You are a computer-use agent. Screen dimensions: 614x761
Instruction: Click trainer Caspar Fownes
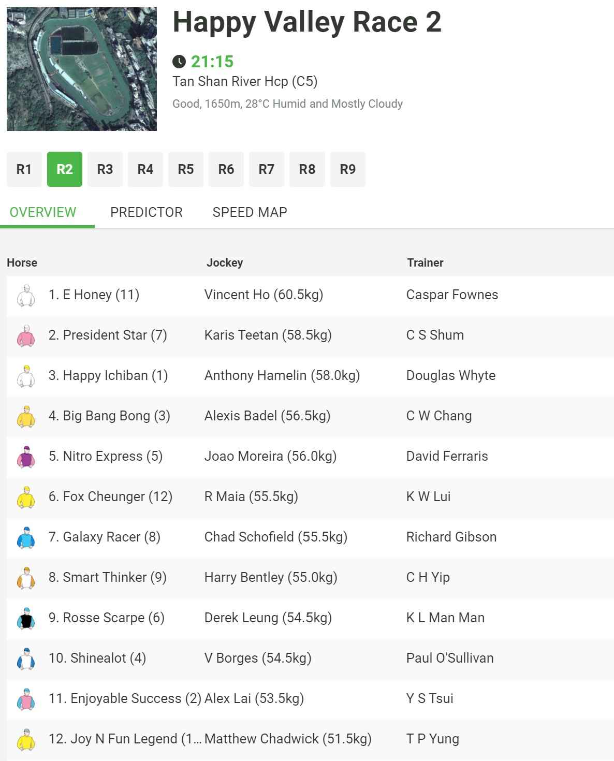coord(452,295)
